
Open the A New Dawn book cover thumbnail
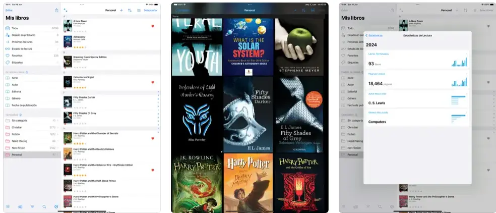pyautogui.click(x=68, y=26)
